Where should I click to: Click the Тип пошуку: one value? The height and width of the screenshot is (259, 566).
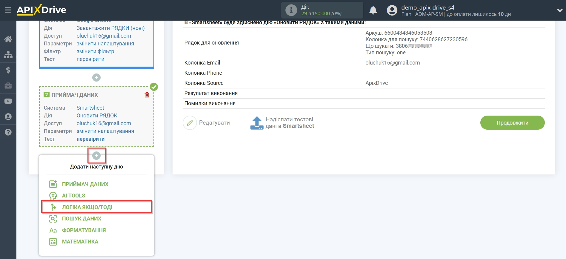[x=385, y=53]
